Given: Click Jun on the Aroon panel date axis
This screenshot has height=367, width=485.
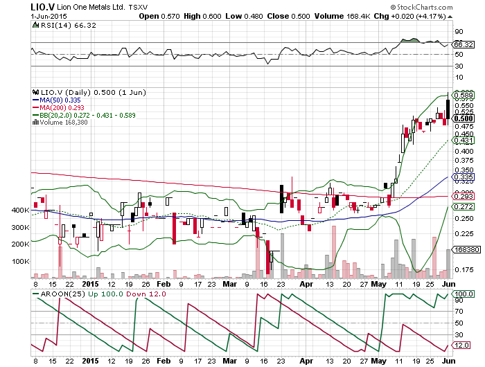Looking at the screenshot, I should [448, 361].
